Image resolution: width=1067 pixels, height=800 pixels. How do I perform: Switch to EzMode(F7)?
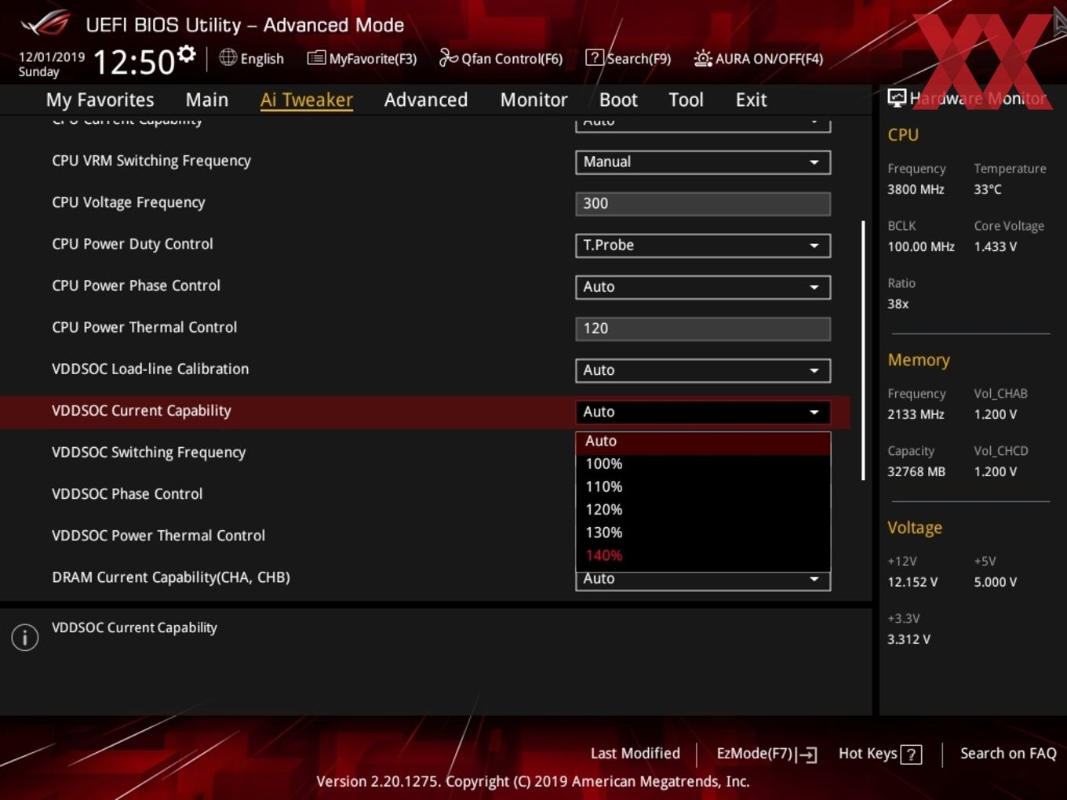(767, 754)
